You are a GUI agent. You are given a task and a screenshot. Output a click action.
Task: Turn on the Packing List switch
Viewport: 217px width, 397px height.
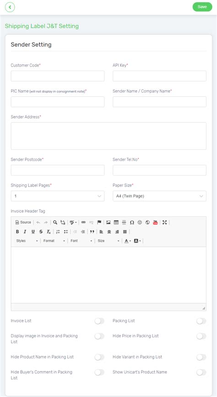click(x=201, y=321)
